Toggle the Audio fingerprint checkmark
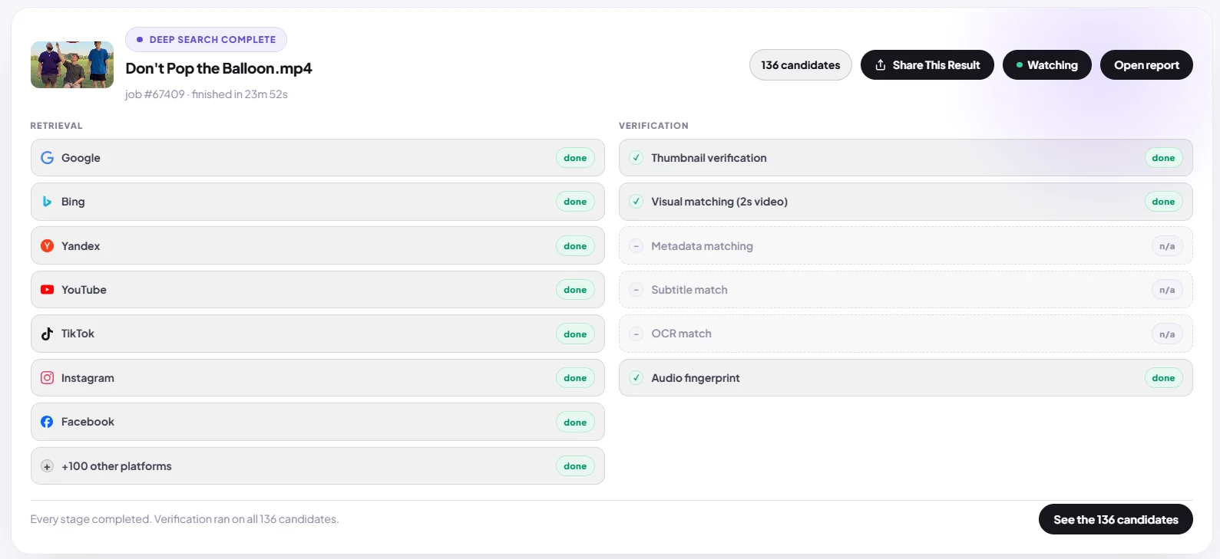 636,378
